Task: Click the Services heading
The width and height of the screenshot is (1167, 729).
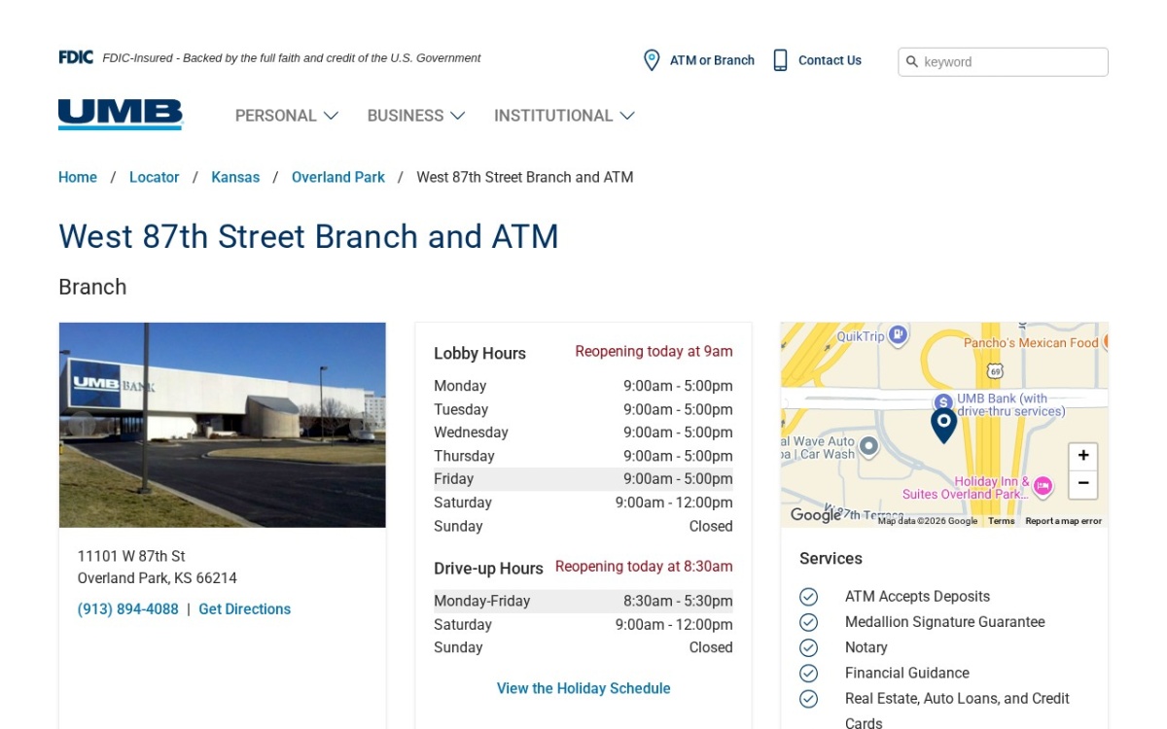Action: (x=831, y=559)
